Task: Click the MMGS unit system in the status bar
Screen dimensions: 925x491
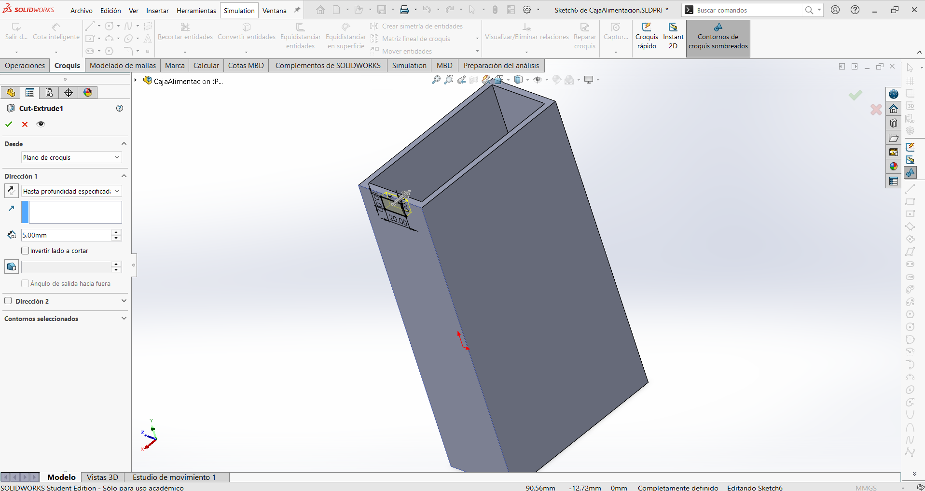Action: click(x=866, y=488)
